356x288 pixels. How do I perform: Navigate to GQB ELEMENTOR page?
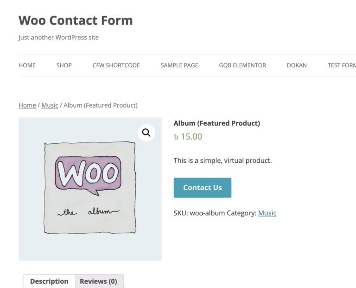pos(242,65)
